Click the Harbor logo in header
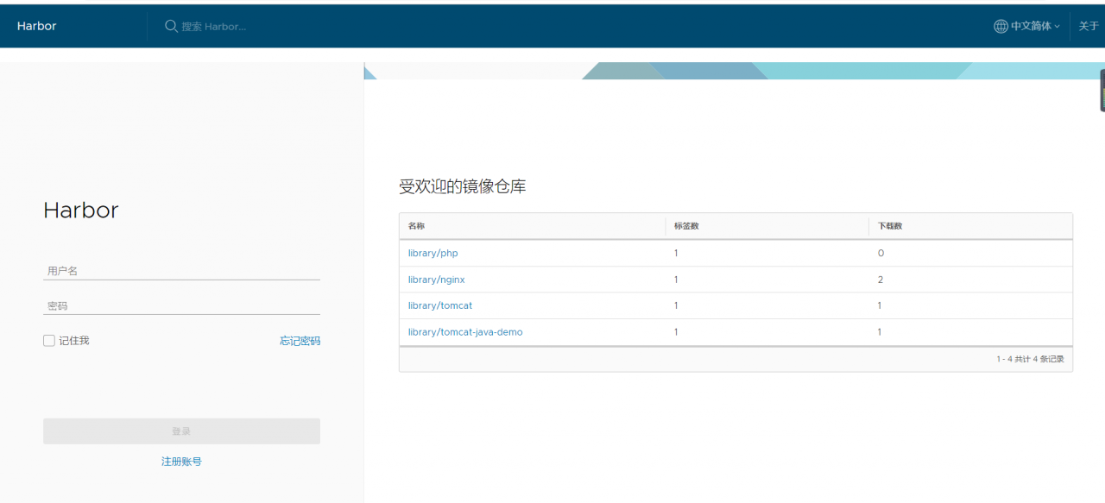 click(x=36, y=26)
